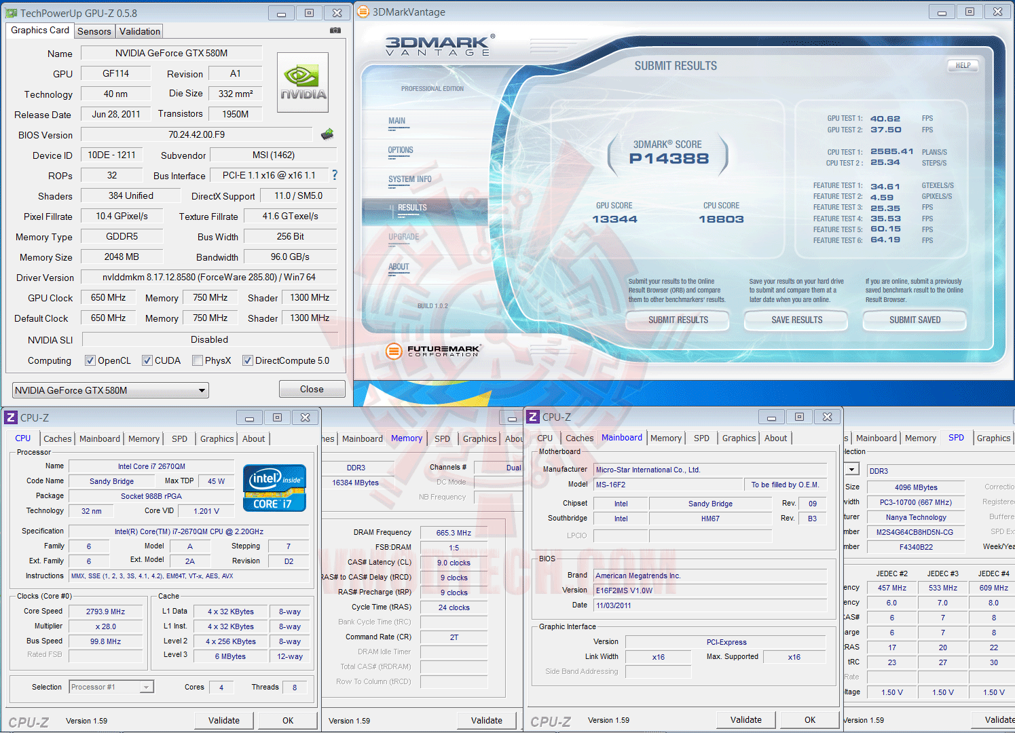1015x733 pixels.
Task: Click the Core Speed value 2793.9 MHz
Action: 106,612
